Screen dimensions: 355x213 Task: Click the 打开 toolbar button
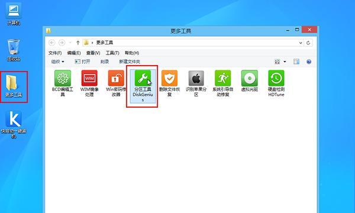82,62
